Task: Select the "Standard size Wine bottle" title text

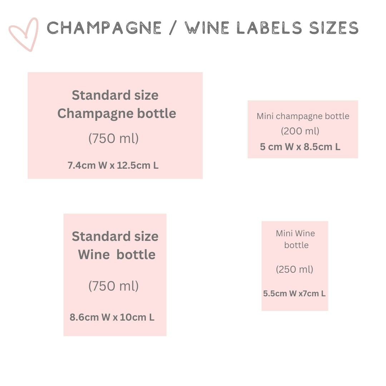Action: click(115, 246)
